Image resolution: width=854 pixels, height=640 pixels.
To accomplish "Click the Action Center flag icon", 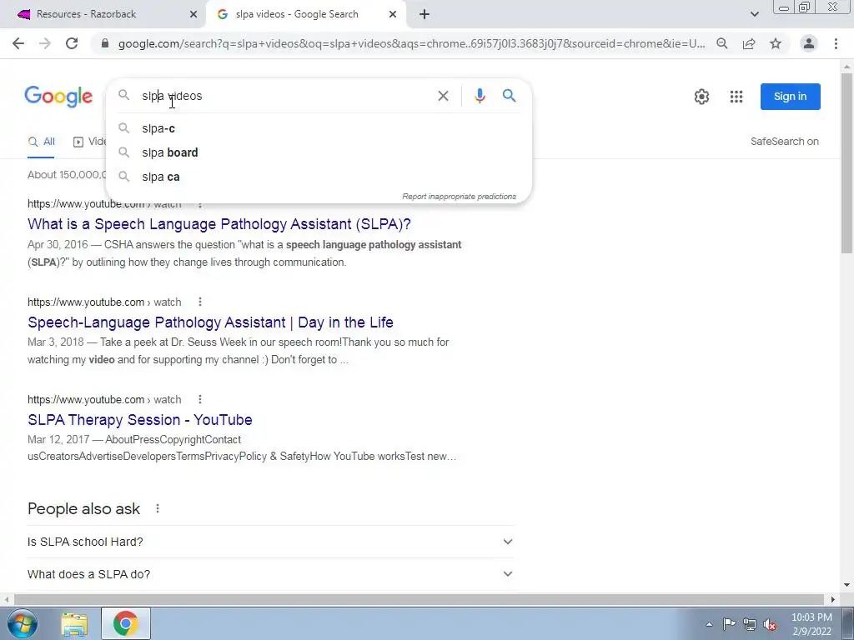I will (729, 624).
